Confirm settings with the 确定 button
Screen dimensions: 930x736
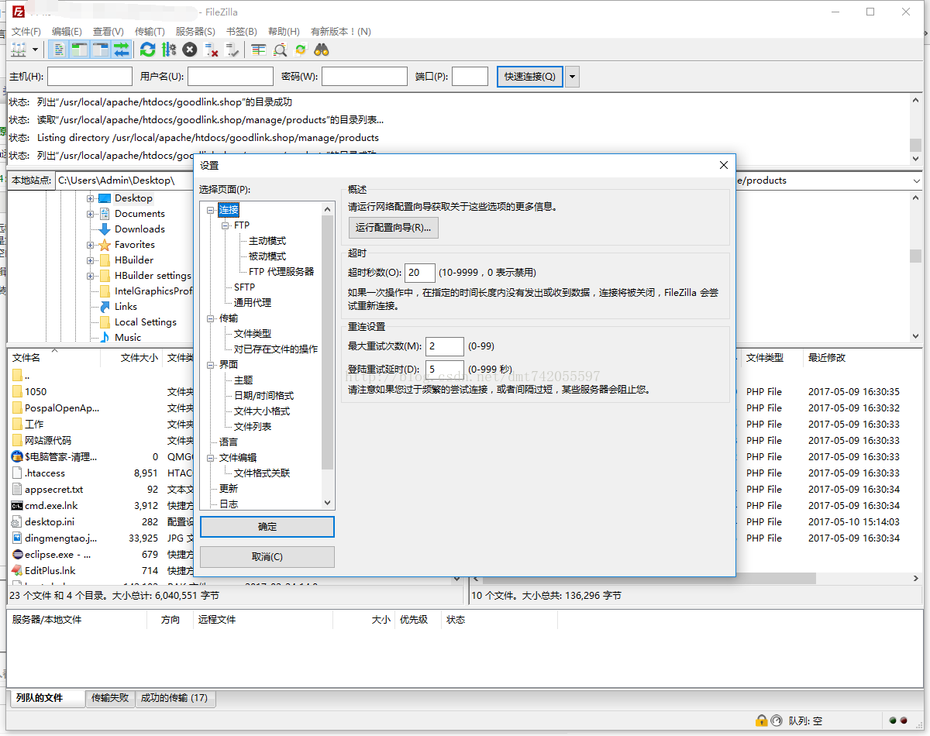(x=267, y=527)
